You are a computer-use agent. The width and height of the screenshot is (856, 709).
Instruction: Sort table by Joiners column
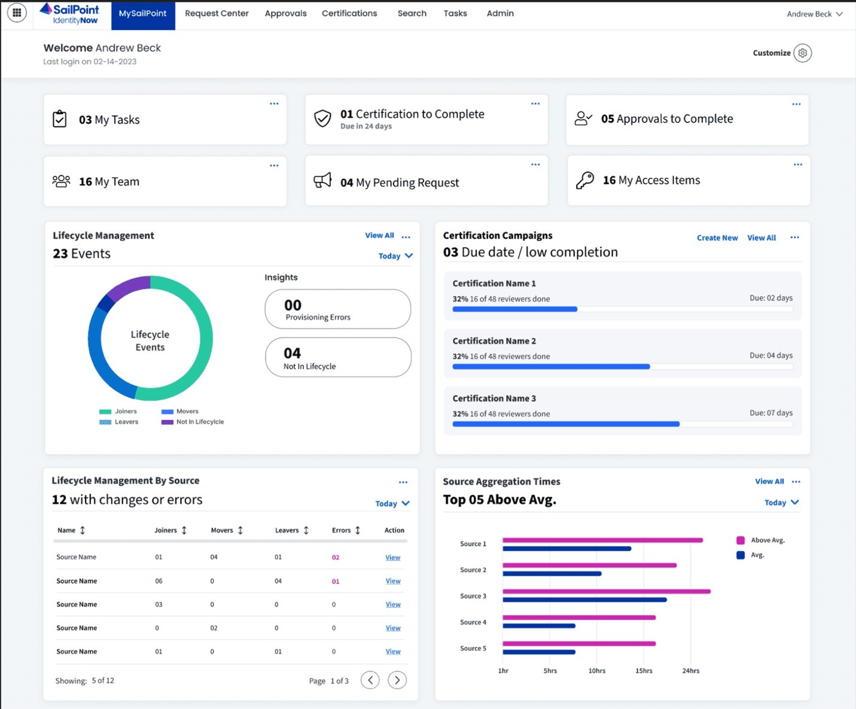pyautogui.click(x=184, y=531)
